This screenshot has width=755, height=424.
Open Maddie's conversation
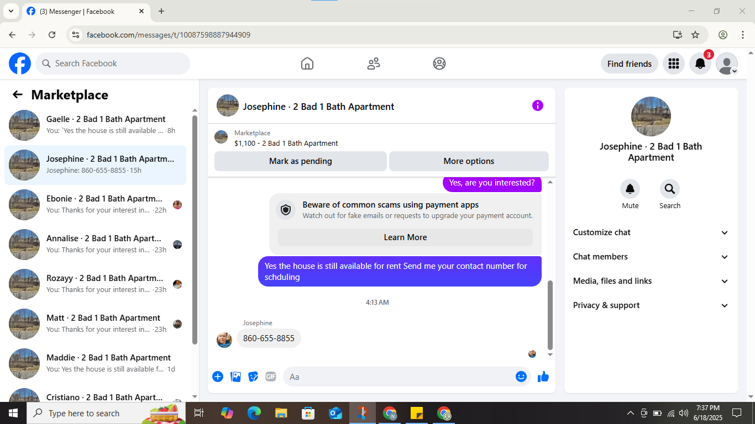pos(95,363)
